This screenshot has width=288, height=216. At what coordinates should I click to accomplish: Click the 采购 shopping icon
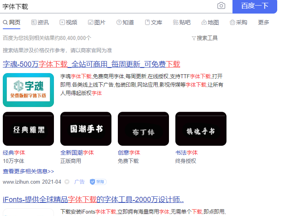(232, 22)
